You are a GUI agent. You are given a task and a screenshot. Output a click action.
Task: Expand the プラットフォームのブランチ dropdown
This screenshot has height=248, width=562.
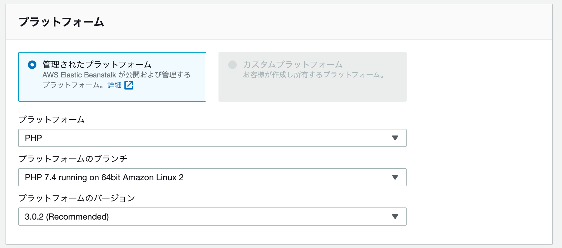tap(212, 177)
